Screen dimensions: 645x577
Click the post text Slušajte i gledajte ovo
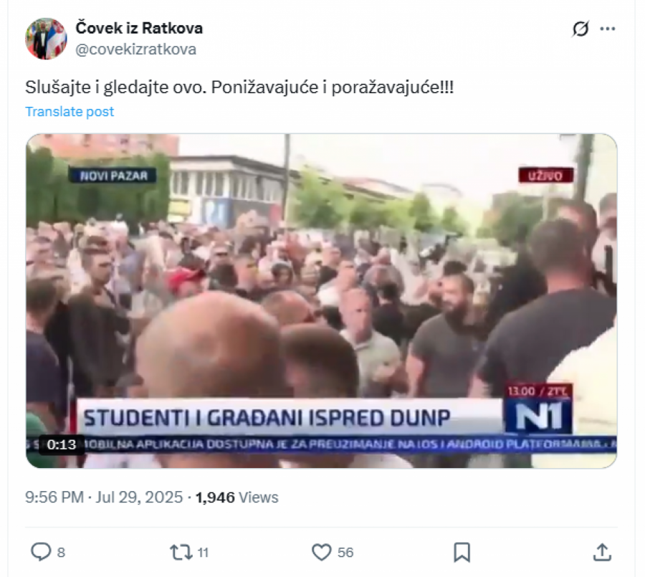pos(115,87)
